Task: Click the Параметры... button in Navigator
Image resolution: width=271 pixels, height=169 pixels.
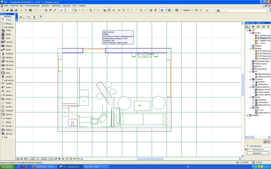Action: (258, 153)
